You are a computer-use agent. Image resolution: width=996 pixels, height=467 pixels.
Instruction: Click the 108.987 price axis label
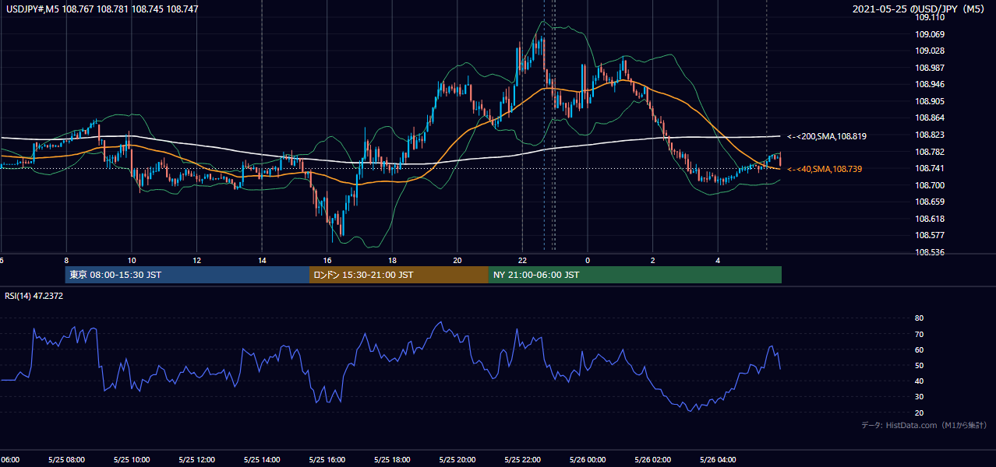click(931, 68)
